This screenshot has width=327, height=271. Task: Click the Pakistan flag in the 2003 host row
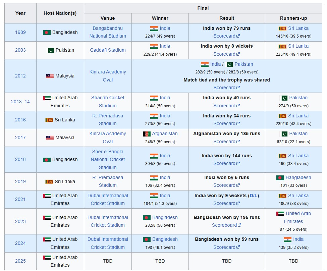[x=50, y=50]
